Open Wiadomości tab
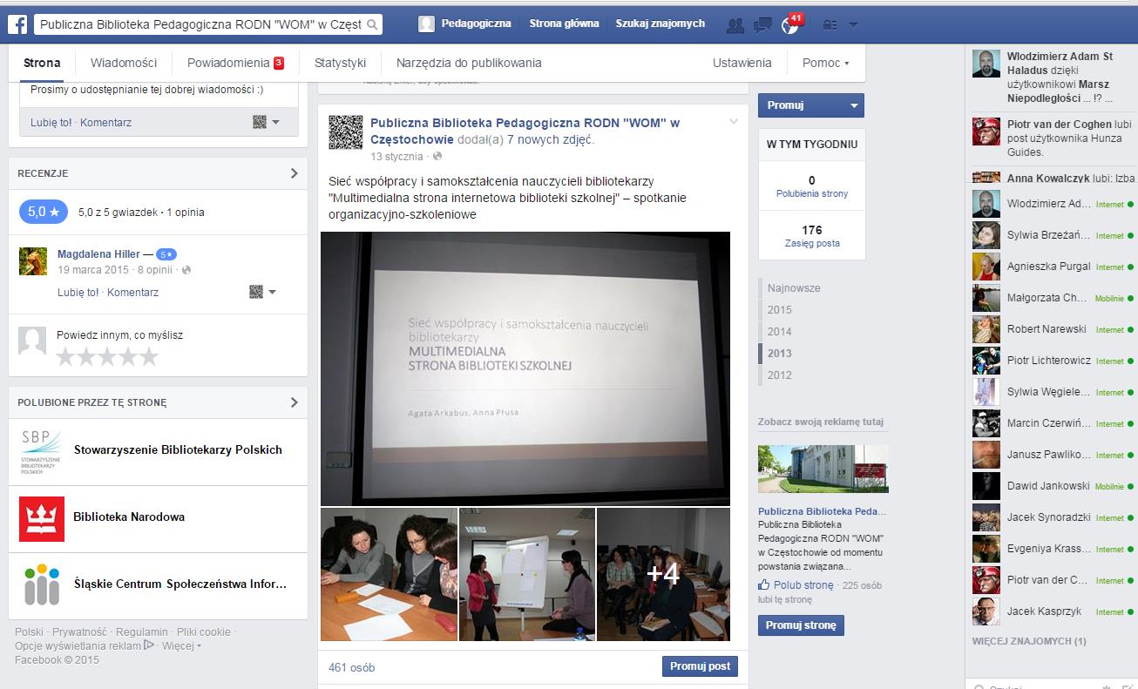1138x689 pixels. click(x=124, y=63)
